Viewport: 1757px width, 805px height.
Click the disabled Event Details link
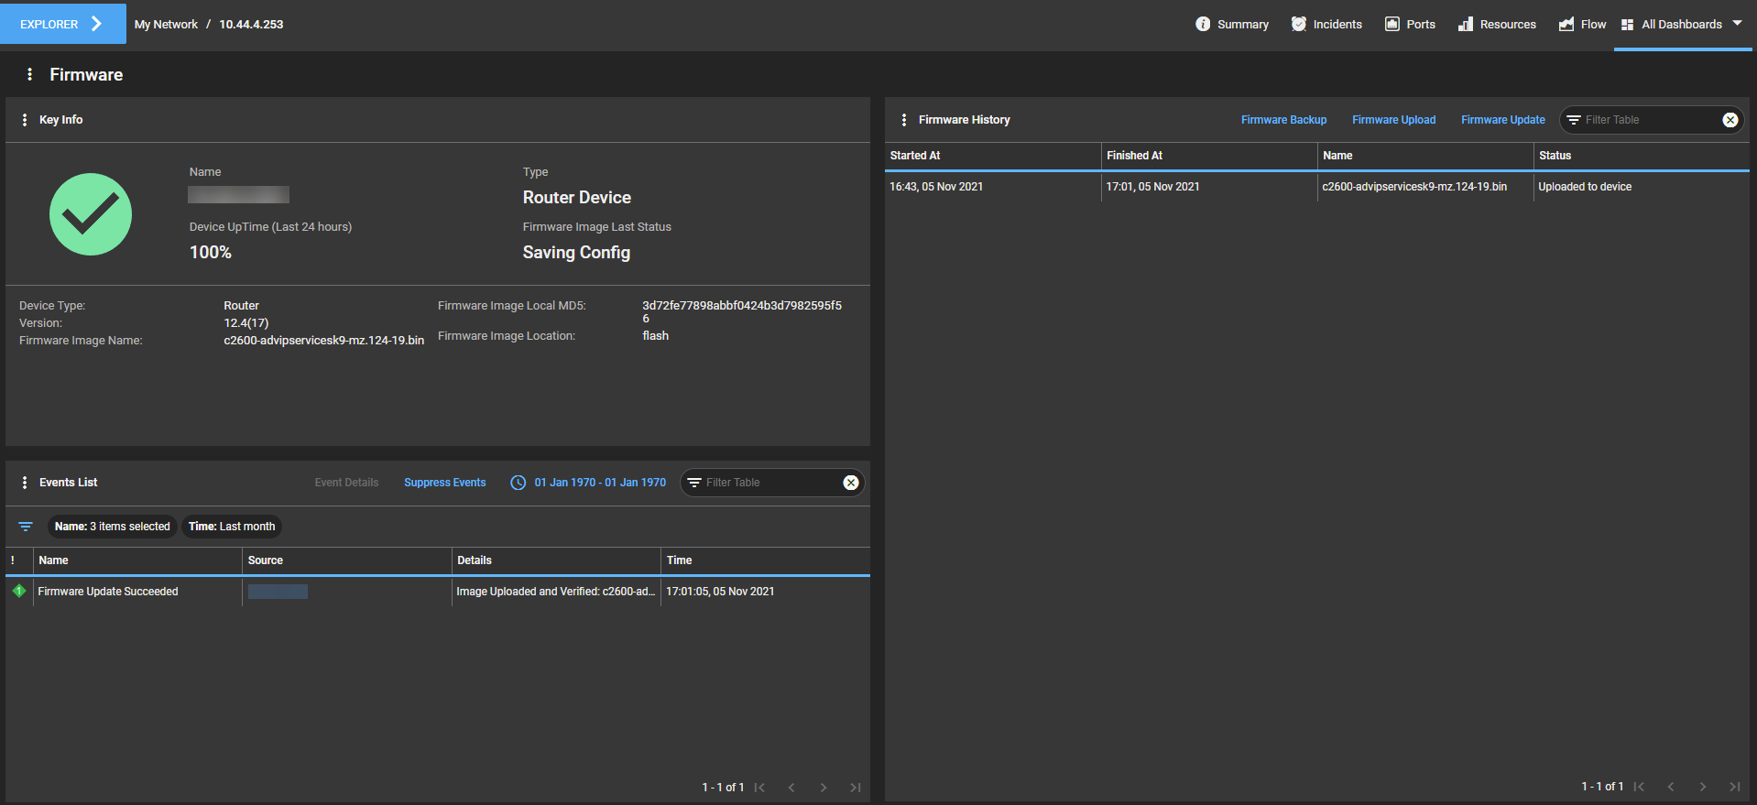click(346, 483)
